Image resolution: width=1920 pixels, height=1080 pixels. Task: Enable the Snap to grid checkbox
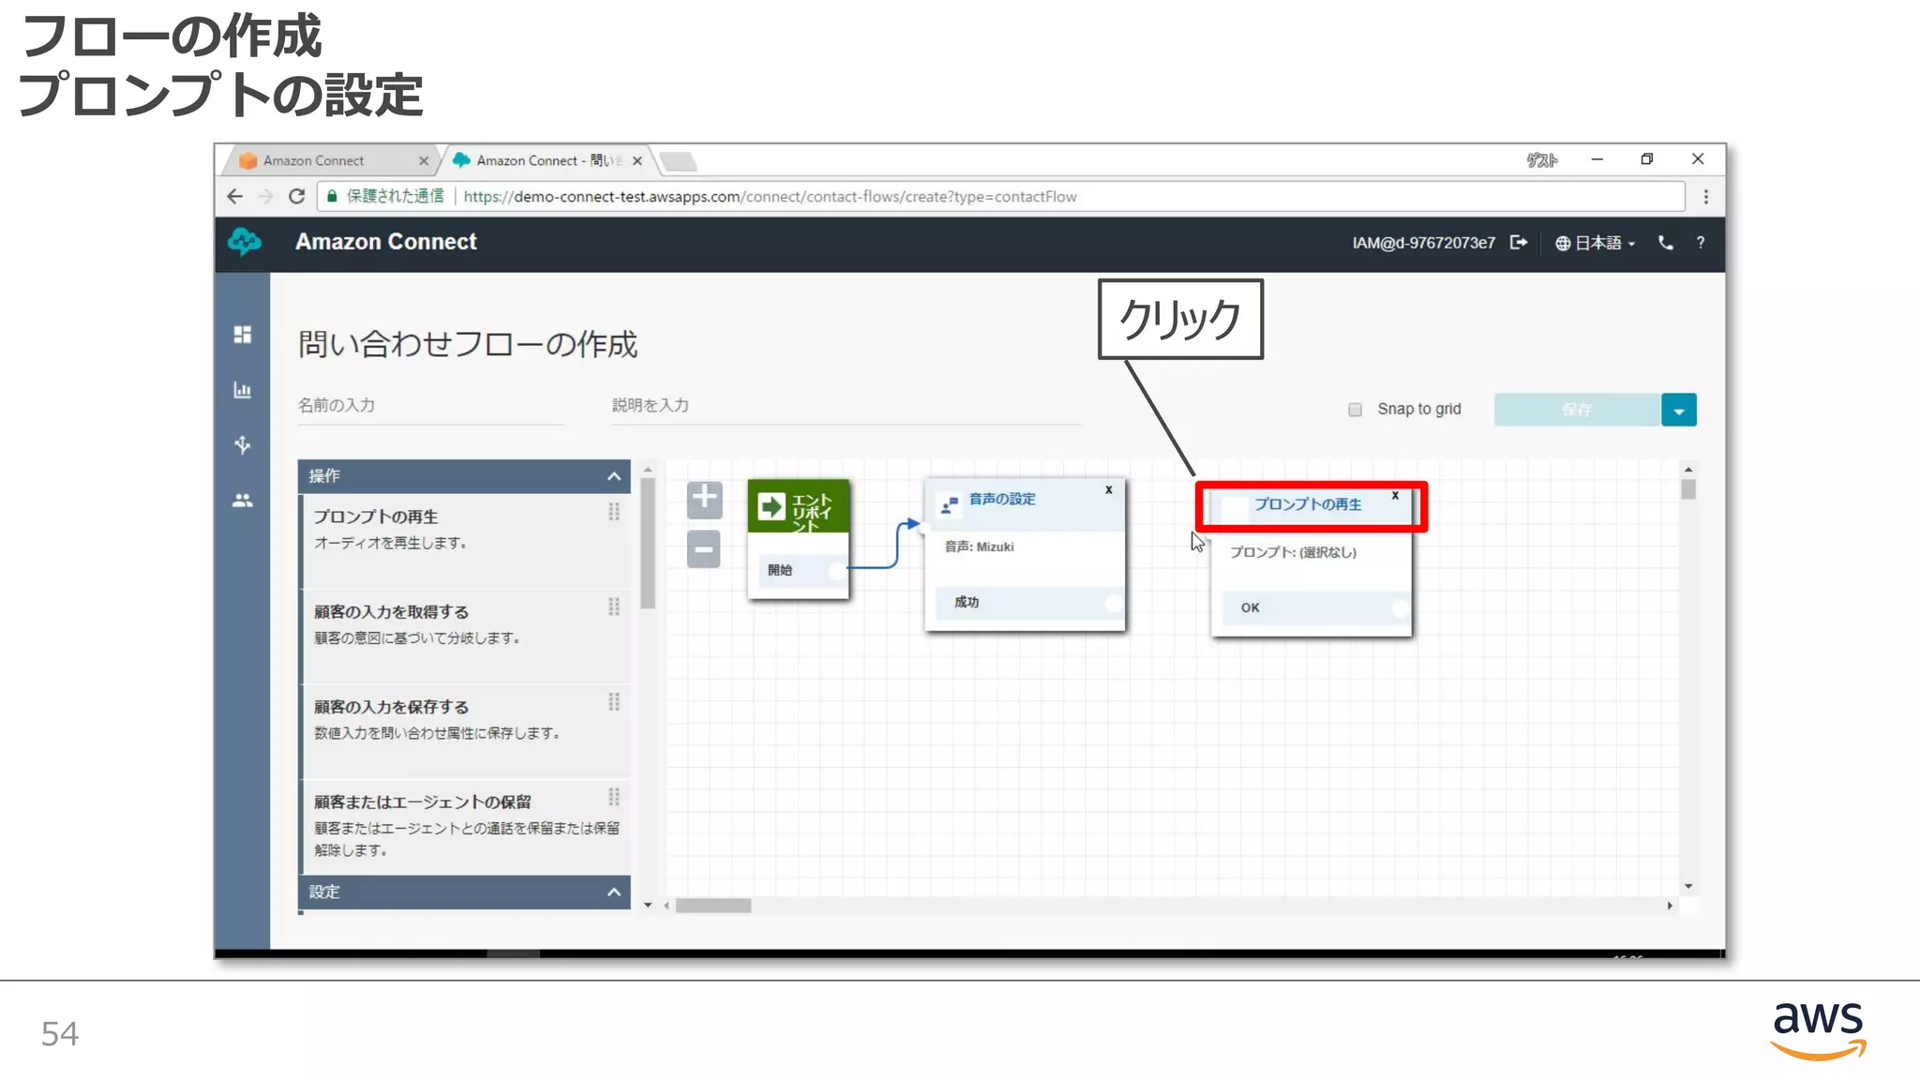(x=1355, y=410)
